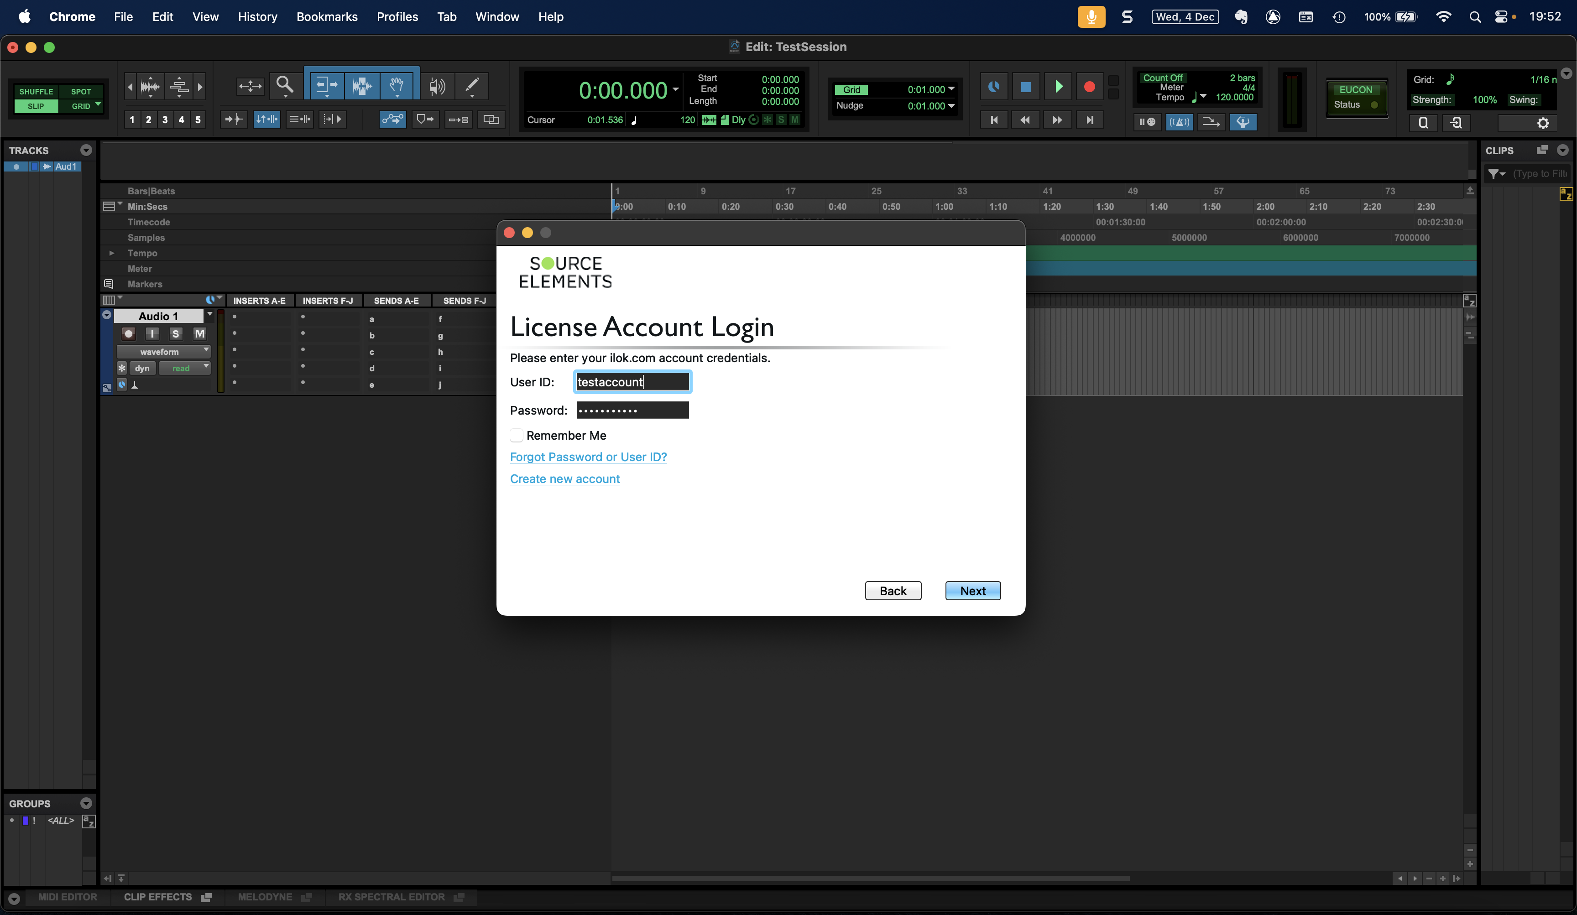Screen dimensions: 1577x915
Task: Open the Bookmarks menu
Action: tap(327, 17)
